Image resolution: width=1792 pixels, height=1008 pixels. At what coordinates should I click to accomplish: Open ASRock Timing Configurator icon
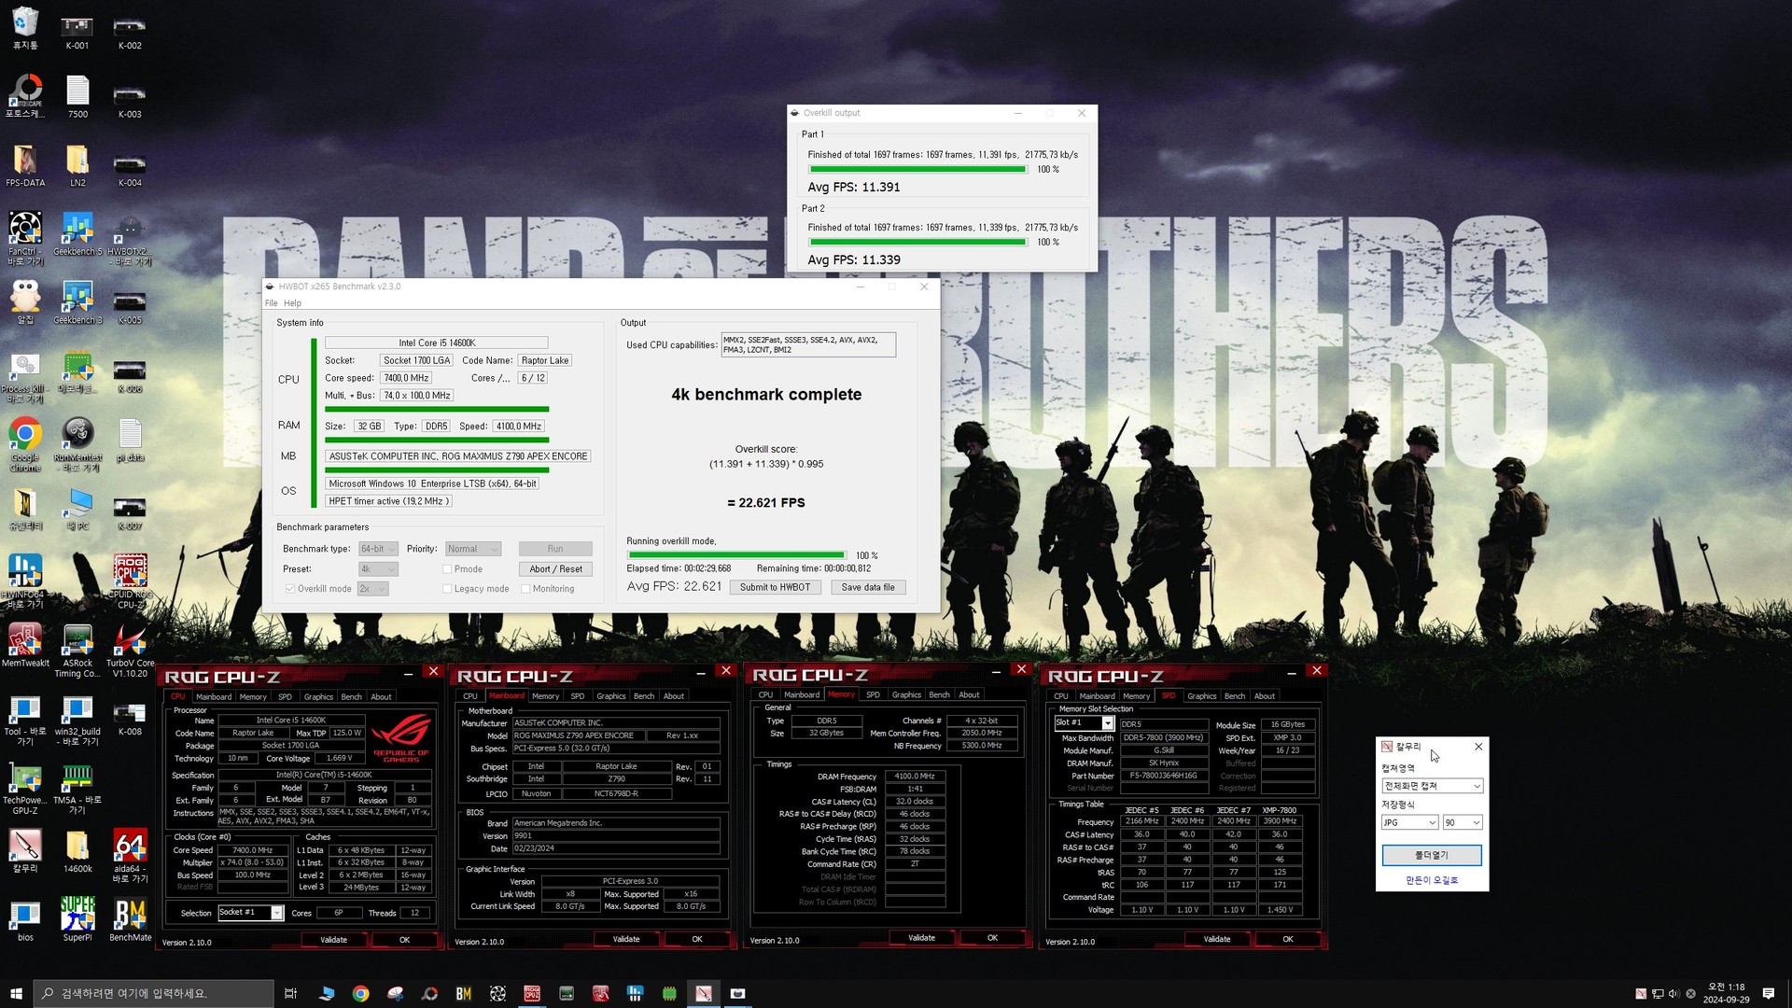pyautogui.click(x=77, y=651)
